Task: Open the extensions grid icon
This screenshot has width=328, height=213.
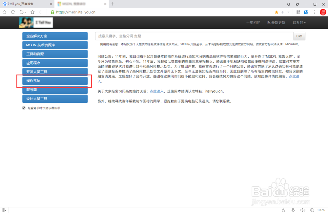Action: [298, 12]
